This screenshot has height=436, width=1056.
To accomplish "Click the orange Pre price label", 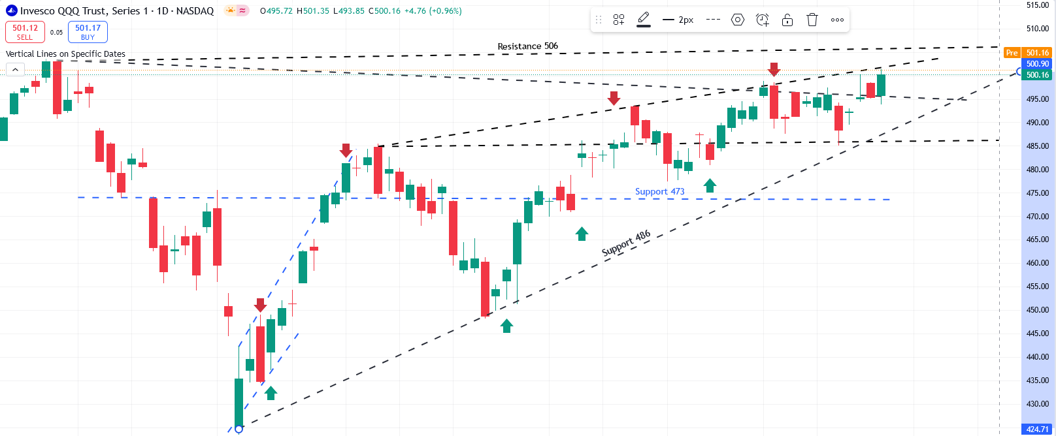I will pyautogui.click(x=1012, y=53).
